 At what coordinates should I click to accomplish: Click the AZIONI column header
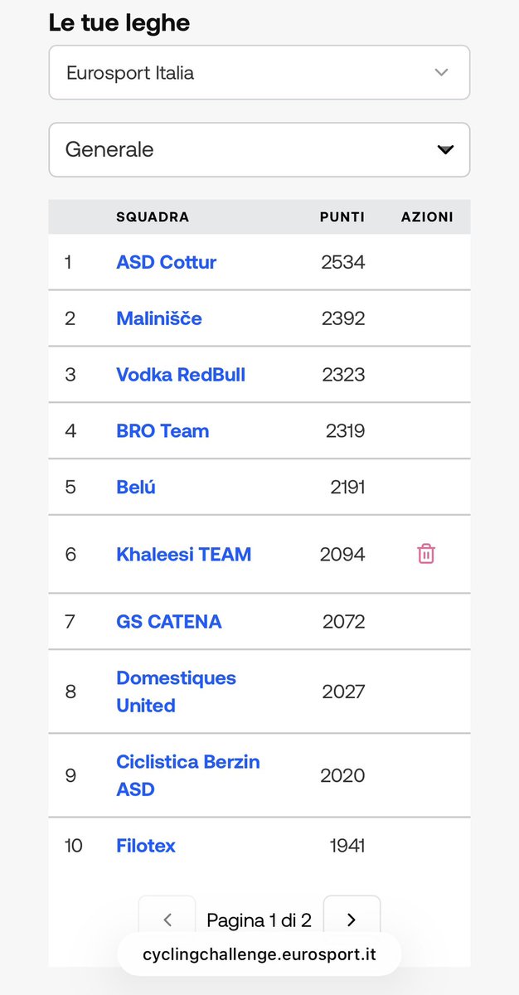tap(427, 217)
